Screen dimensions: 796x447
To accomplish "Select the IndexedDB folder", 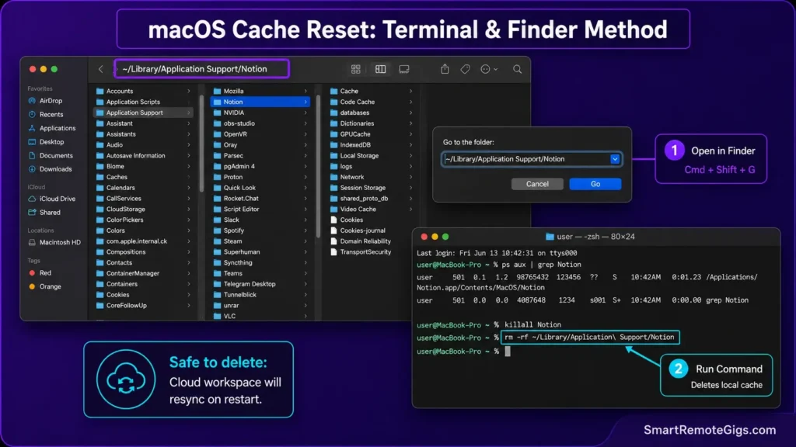I will point(371,145).
